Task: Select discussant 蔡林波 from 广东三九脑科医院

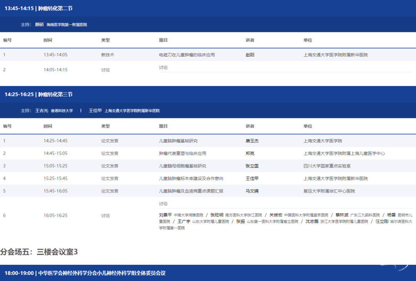Action: pos(342,215)
